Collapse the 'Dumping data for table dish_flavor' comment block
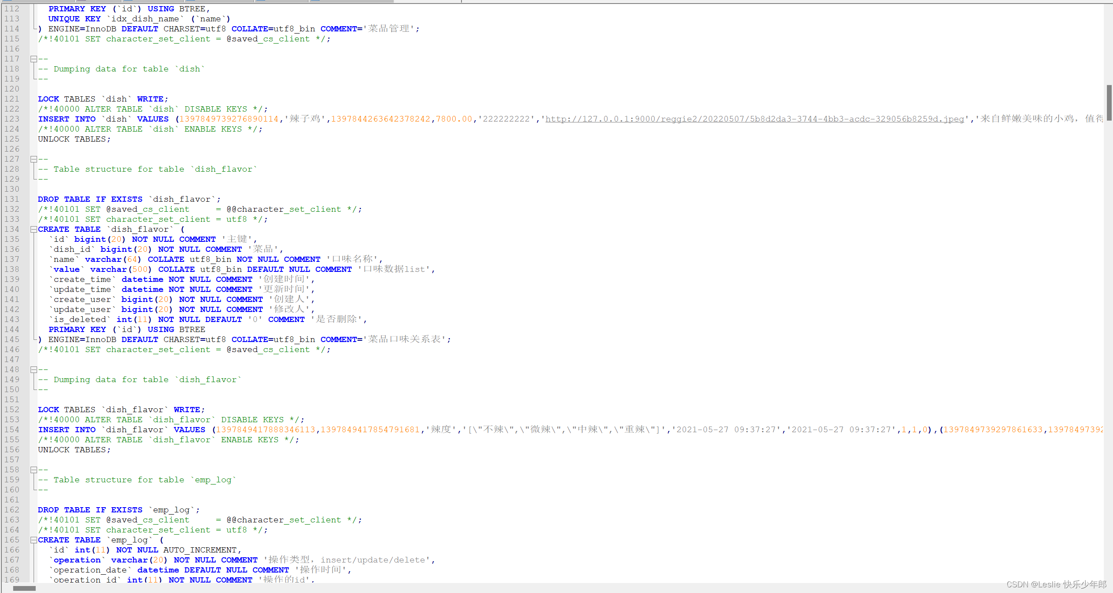Screen dimensions: 1113x593 pyautogui.click(x=34, y=369)
